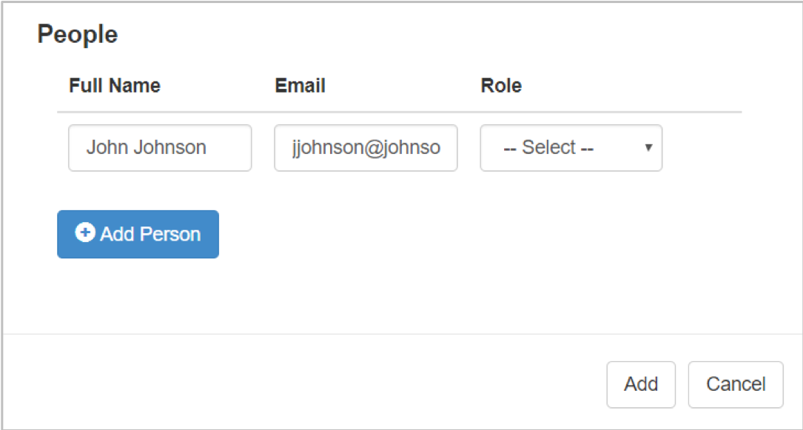Click the Role column header
The width and height of the screenshot is (803, 430).
[x=501, y=86]
